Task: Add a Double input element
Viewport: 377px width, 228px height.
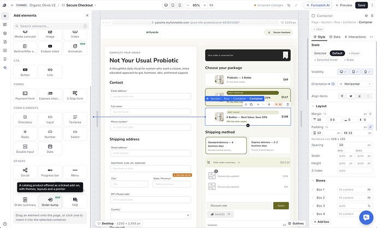Action: click(25, 149)
